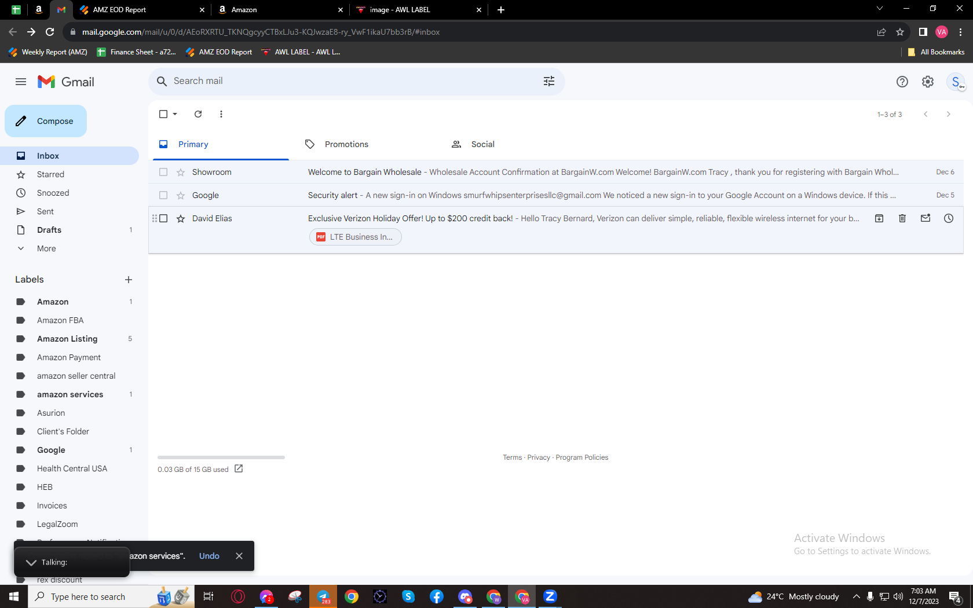Snooze the David Elias email
Image resolution: width=973 pixels, height=608 pixels.
[x=949, y=218]
